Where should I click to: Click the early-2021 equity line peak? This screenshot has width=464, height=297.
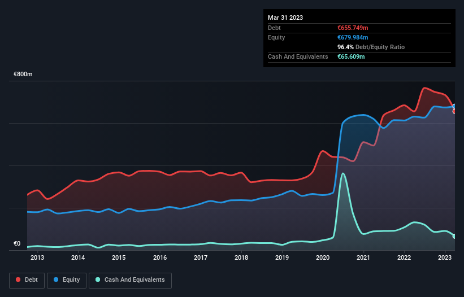363,115
